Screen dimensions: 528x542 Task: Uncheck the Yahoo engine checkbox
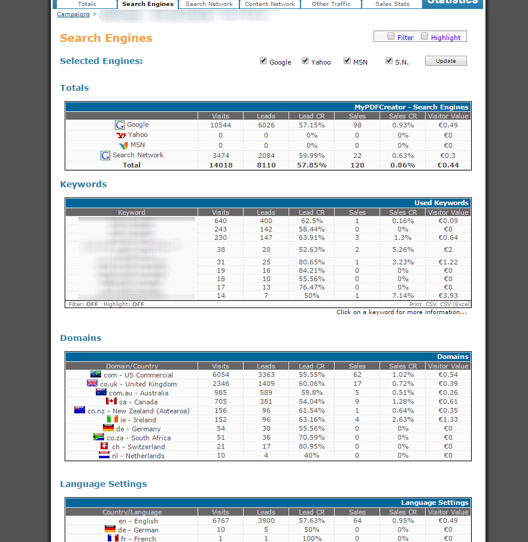click(305, 61)
